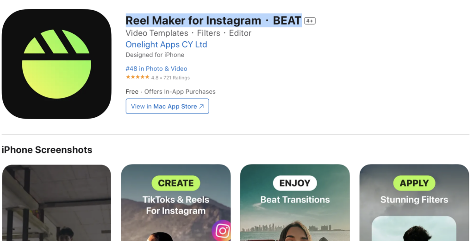Click the arrow icon on Mac App Store button

tap(202, 106)
